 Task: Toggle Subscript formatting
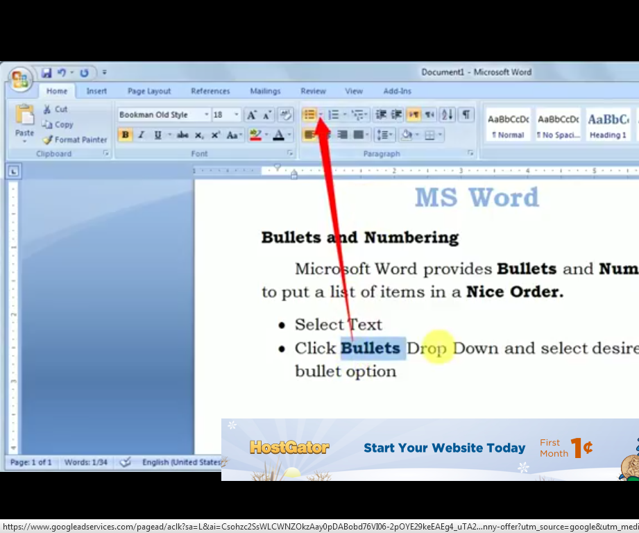[199, 135]
